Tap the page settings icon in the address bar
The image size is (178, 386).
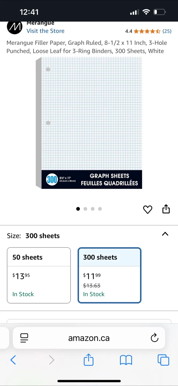(x=24, y=338)
